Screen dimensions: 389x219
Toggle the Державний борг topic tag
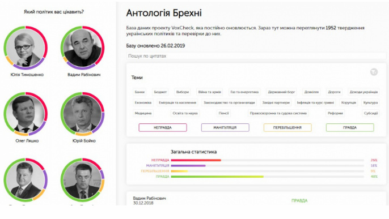tap(281, 92)
